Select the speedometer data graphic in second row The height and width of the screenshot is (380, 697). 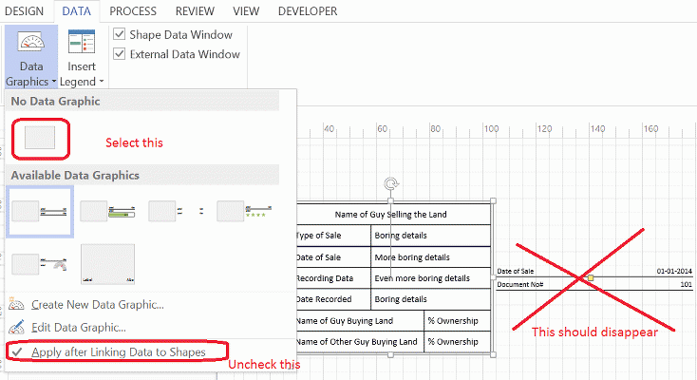pyautogui.click(x=40, y=266)
